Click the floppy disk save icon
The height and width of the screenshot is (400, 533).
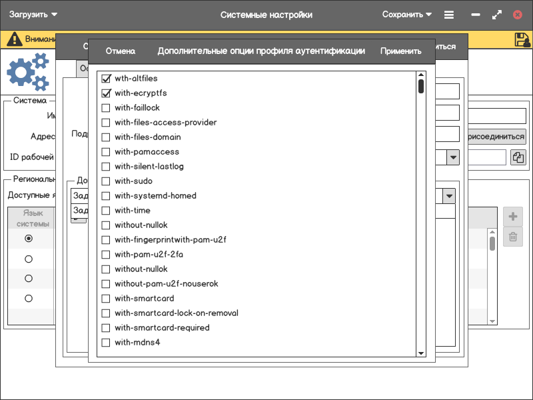[x=522, y=40]
